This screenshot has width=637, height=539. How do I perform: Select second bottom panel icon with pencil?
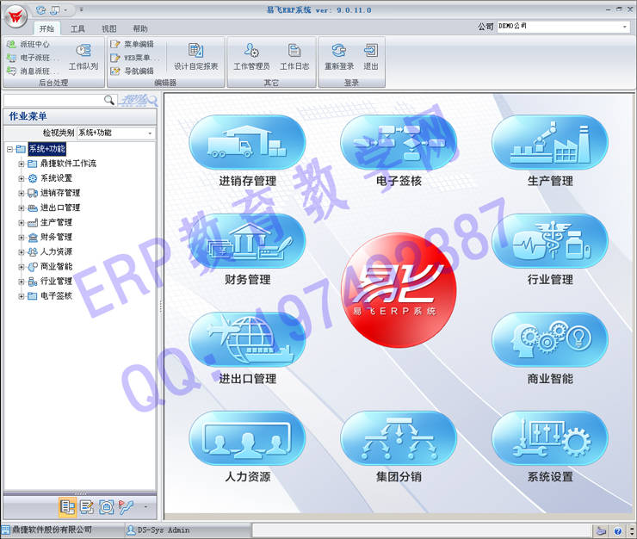pos(87,507)
